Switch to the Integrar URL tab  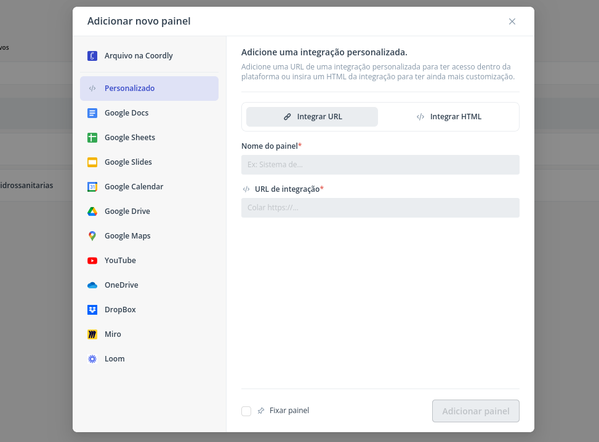[312, 117]
